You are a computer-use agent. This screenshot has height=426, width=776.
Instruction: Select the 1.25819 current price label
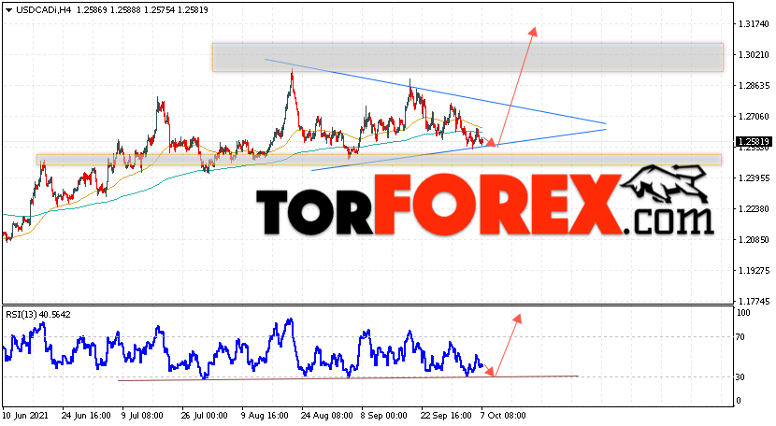[754, 142]
